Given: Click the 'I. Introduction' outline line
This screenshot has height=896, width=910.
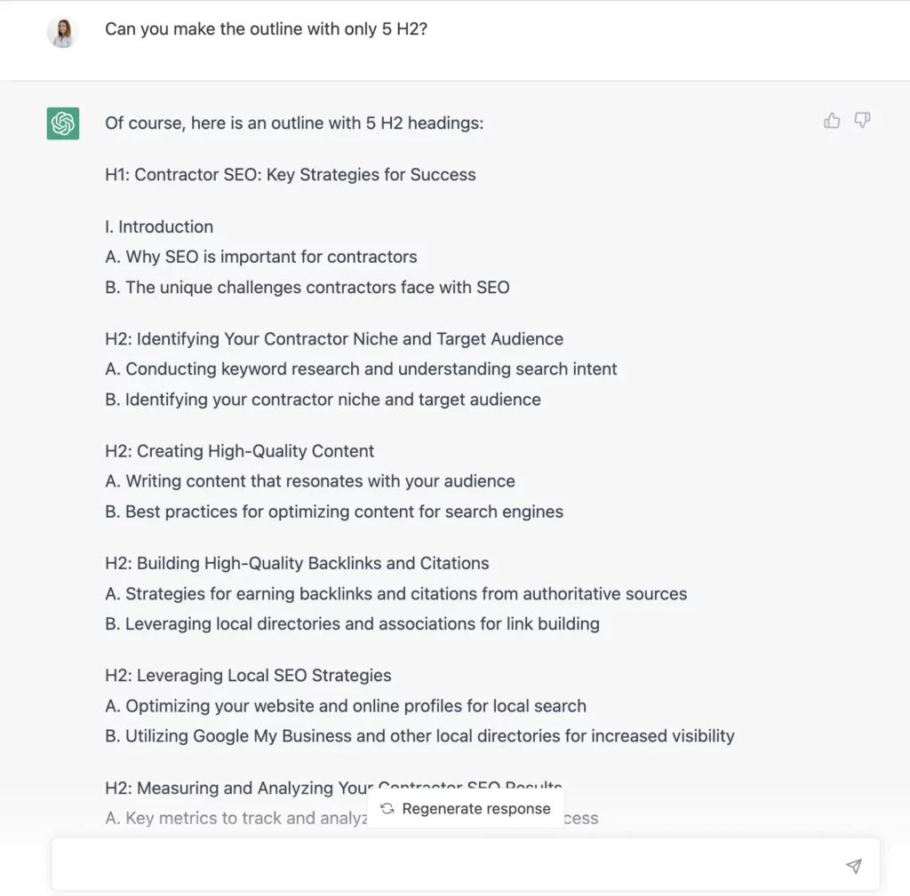Looking at the screenshot, I should point(159,226).
